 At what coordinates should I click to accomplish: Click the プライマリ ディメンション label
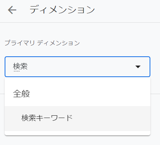pos(42,43)
